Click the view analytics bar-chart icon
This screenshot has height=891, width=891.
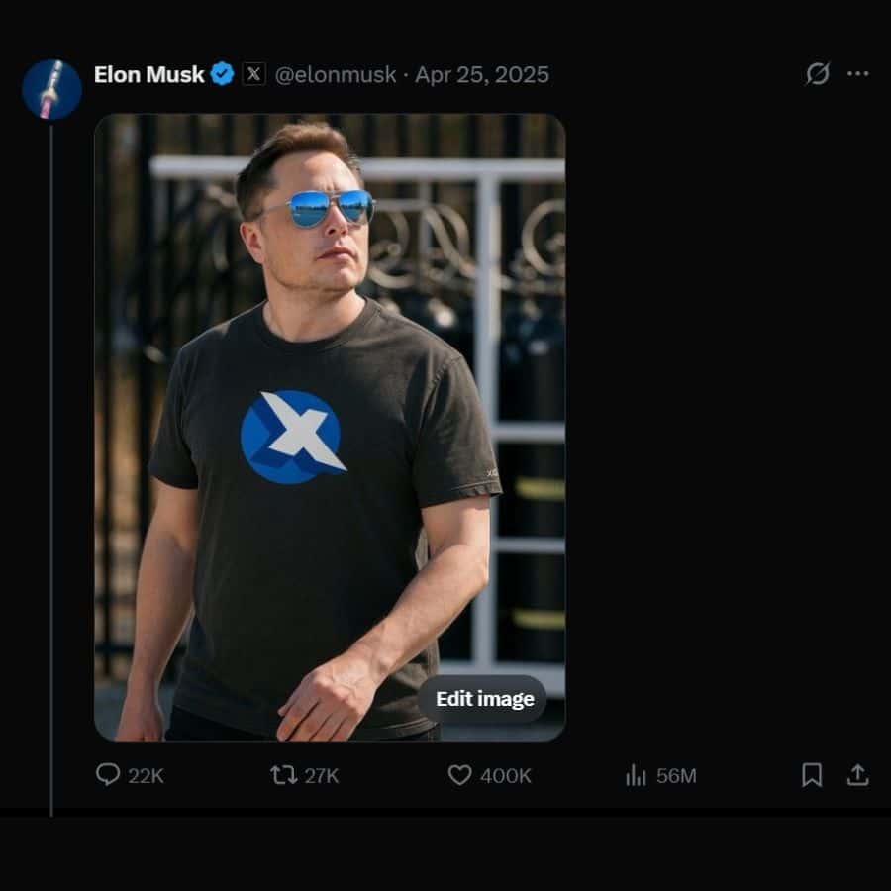[636, 775]
